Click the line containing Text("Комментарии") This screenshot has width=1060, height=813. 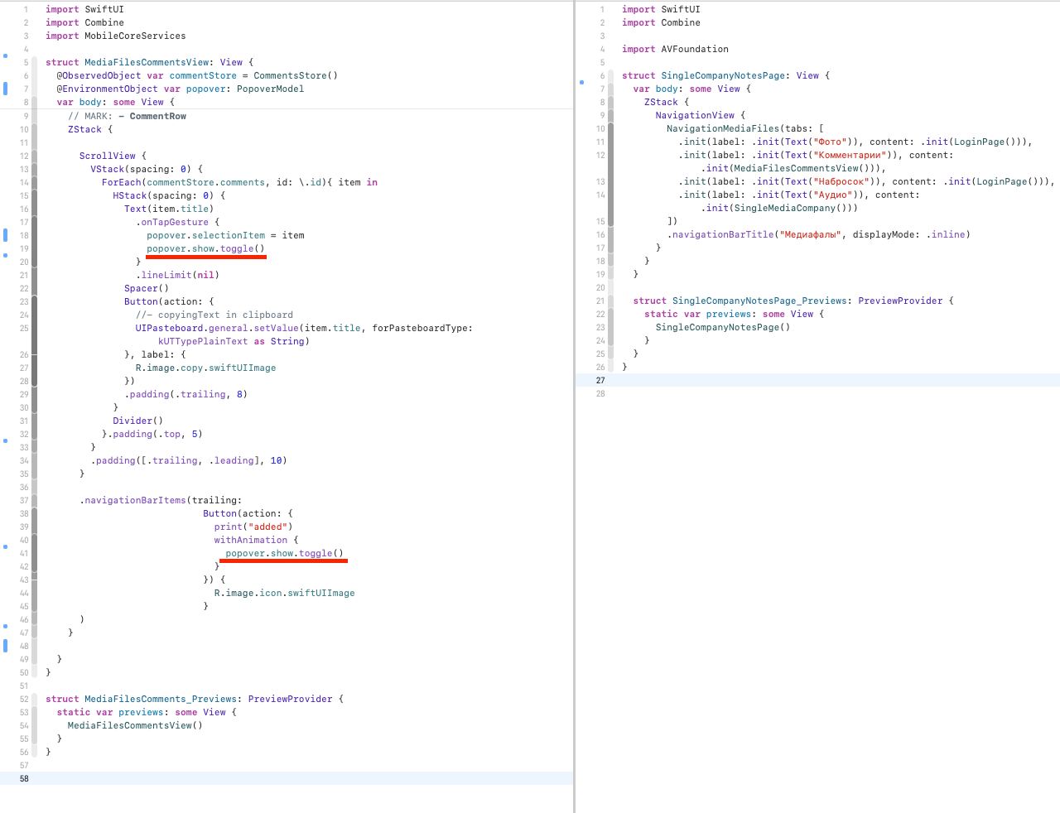coord(816,155)
